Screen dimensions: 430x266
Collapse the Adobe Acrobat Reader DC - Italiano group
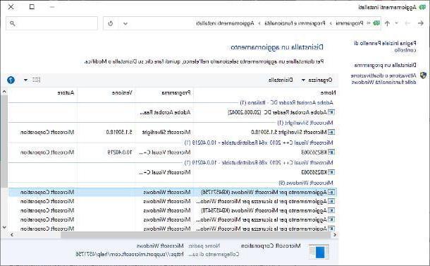click(286, 102)
